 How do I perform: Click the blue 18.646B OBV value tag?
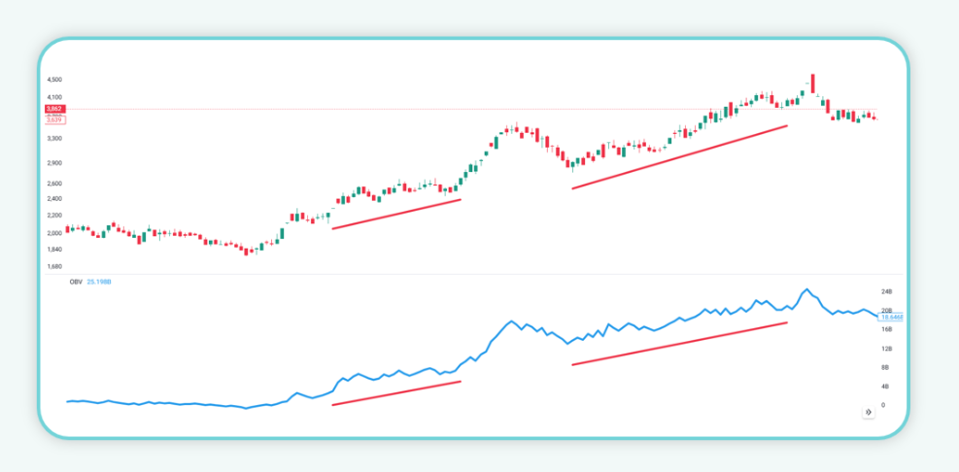pos(891,317)
